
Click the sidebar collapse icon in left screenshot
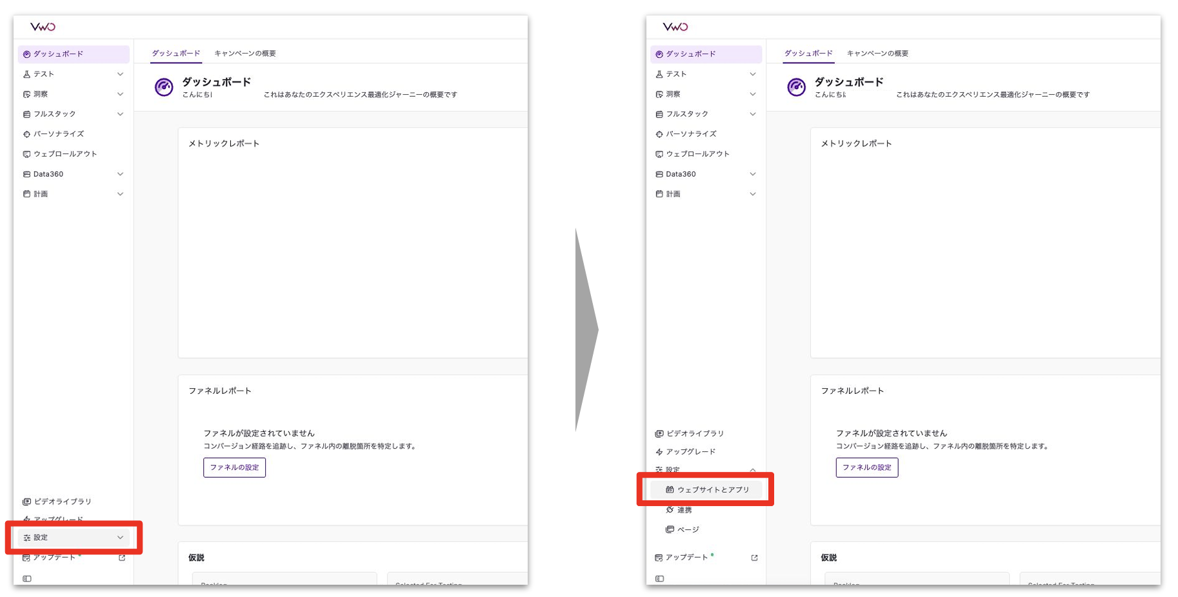point(27,578)
